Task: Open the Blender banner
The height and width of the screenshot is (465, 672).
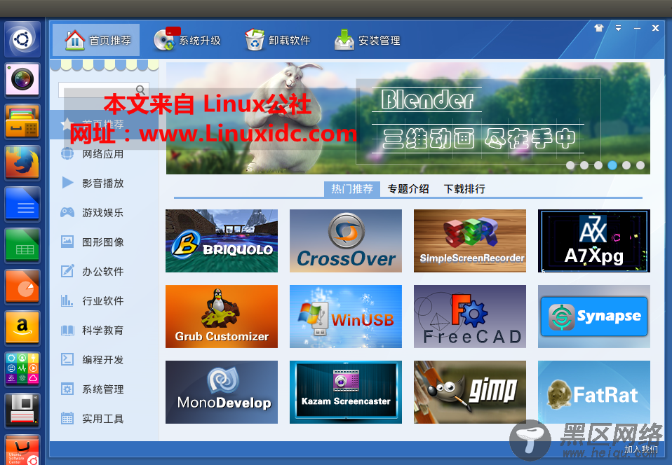Action: 408,118
